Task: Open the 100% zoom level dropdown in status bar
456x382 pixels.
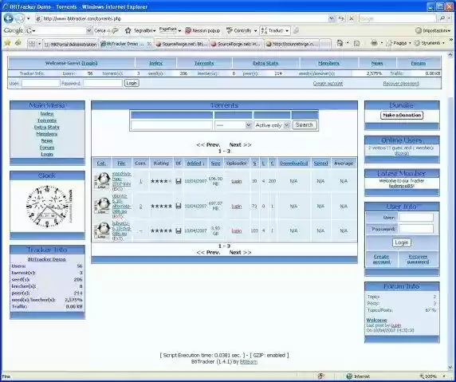Action: click(444, 376)
